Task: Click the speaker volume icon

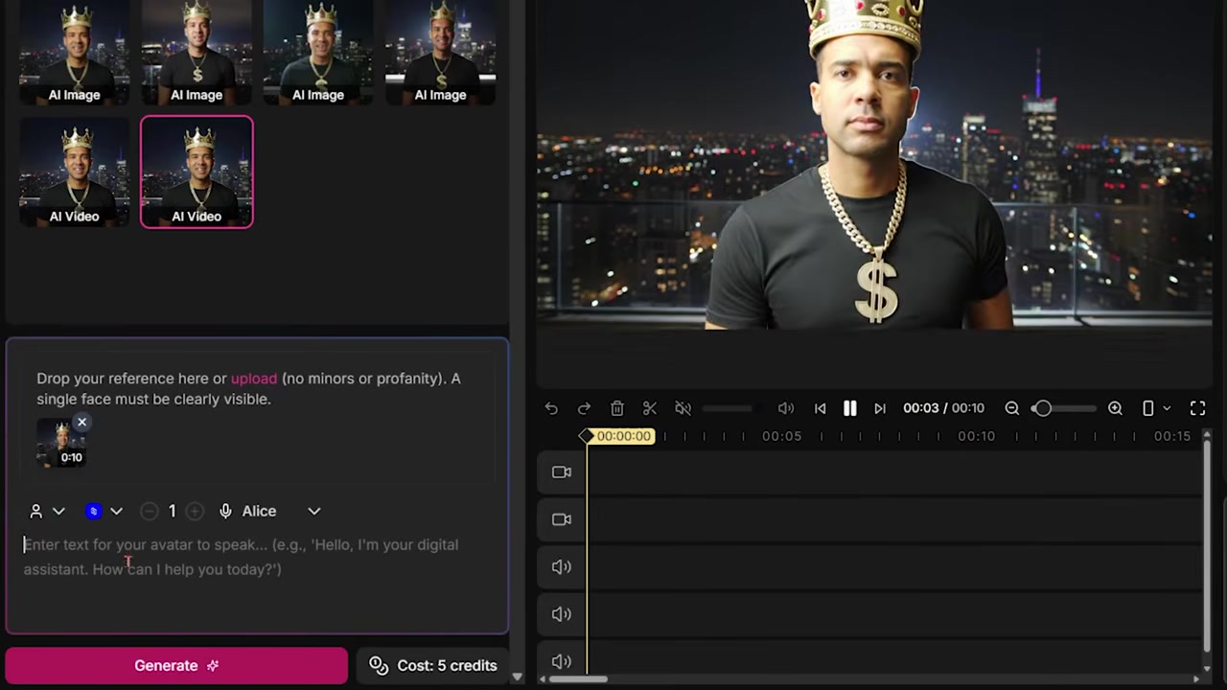Action: [786, 408]
